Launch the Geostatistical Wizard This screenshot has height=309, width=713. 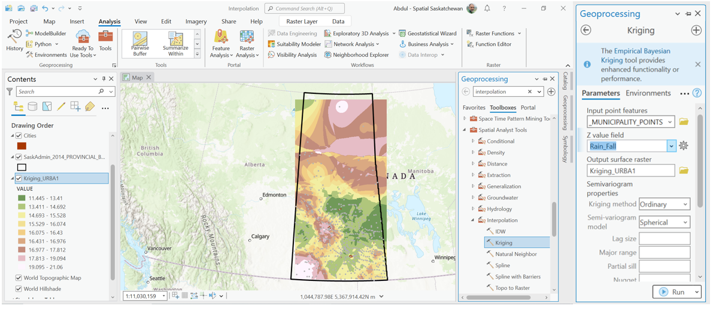point(427,33)
